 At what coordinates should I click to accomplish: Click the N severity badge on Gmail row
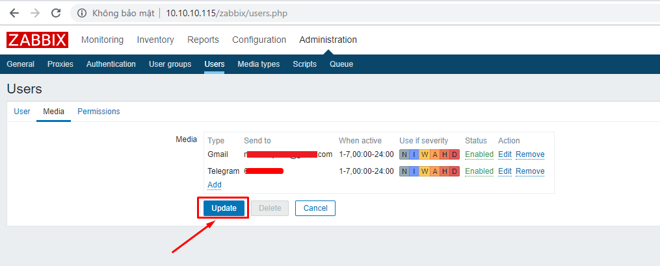[404, 154]
